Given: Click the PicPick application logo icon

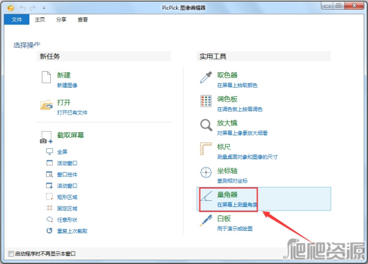Looking at the screenshot, I should (10, 8).
